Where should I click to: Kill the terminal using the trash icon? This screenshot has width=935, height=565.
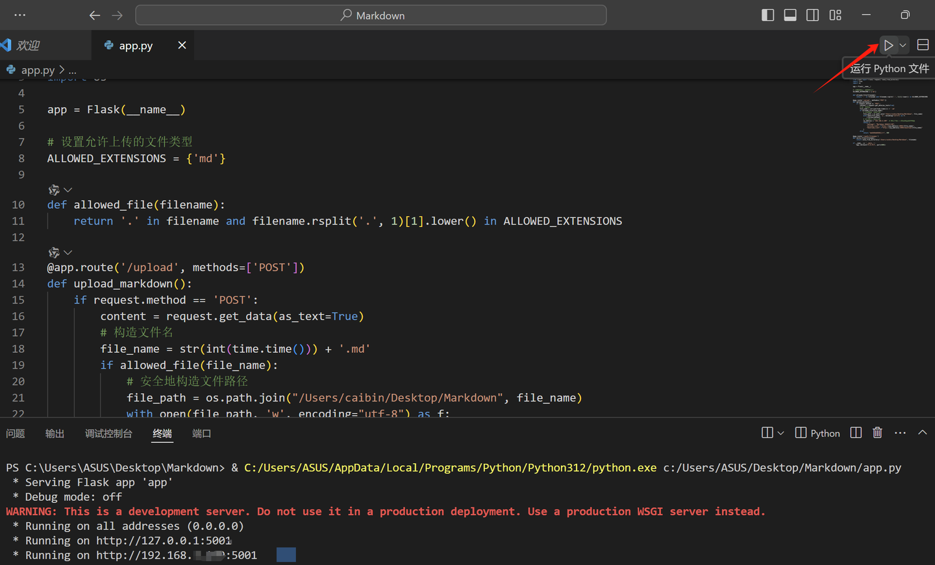click(877, 433)
